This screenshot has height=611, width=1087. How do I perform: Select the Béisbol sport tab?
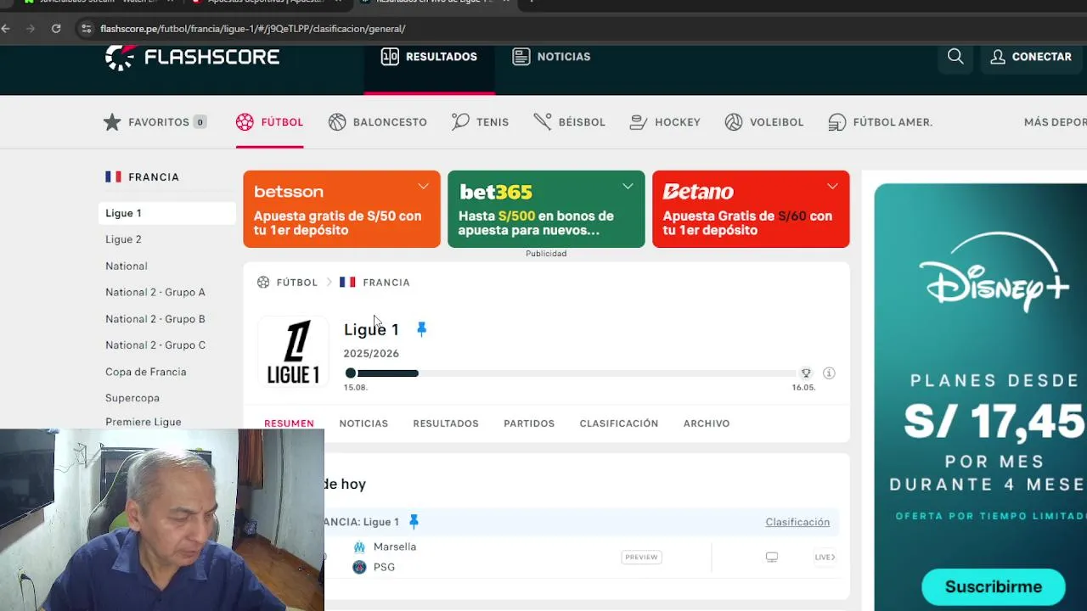(570, 122)
